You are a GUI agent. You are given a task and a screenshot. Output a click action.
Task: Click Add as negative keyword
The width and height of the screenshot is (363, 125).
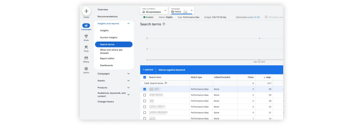171,70
